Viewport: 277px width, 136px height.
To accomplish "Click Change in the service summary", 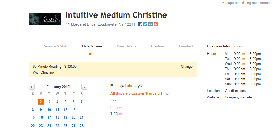I will (x=187, y=66).
